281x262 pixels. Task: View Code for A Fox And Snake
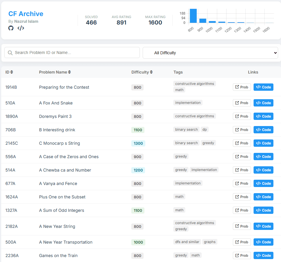[x=263, y=103]
